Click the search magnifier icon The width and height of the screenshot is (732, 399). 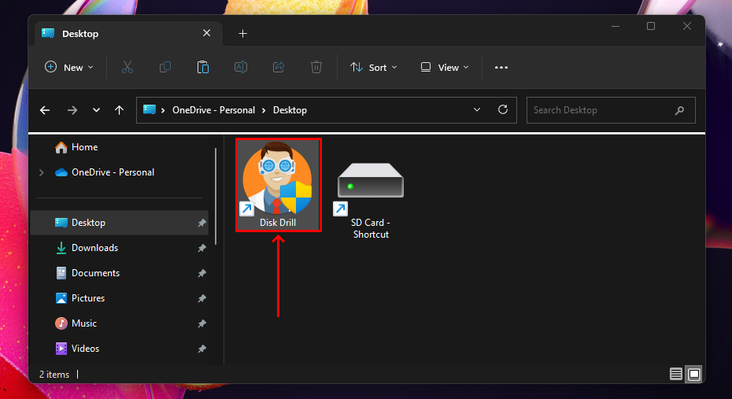(x=679, y=110)
